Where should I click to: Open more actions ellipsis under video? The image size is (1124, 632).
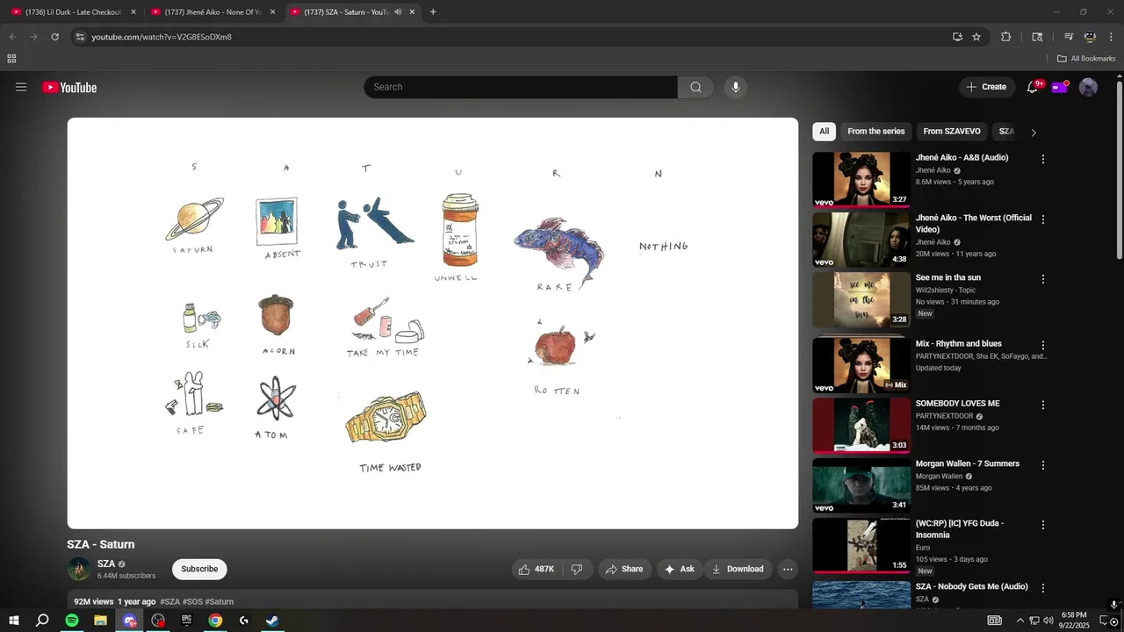pos(788,569)
